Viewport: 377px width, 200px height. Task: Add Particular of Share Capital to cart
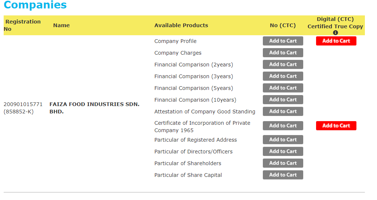283,175
